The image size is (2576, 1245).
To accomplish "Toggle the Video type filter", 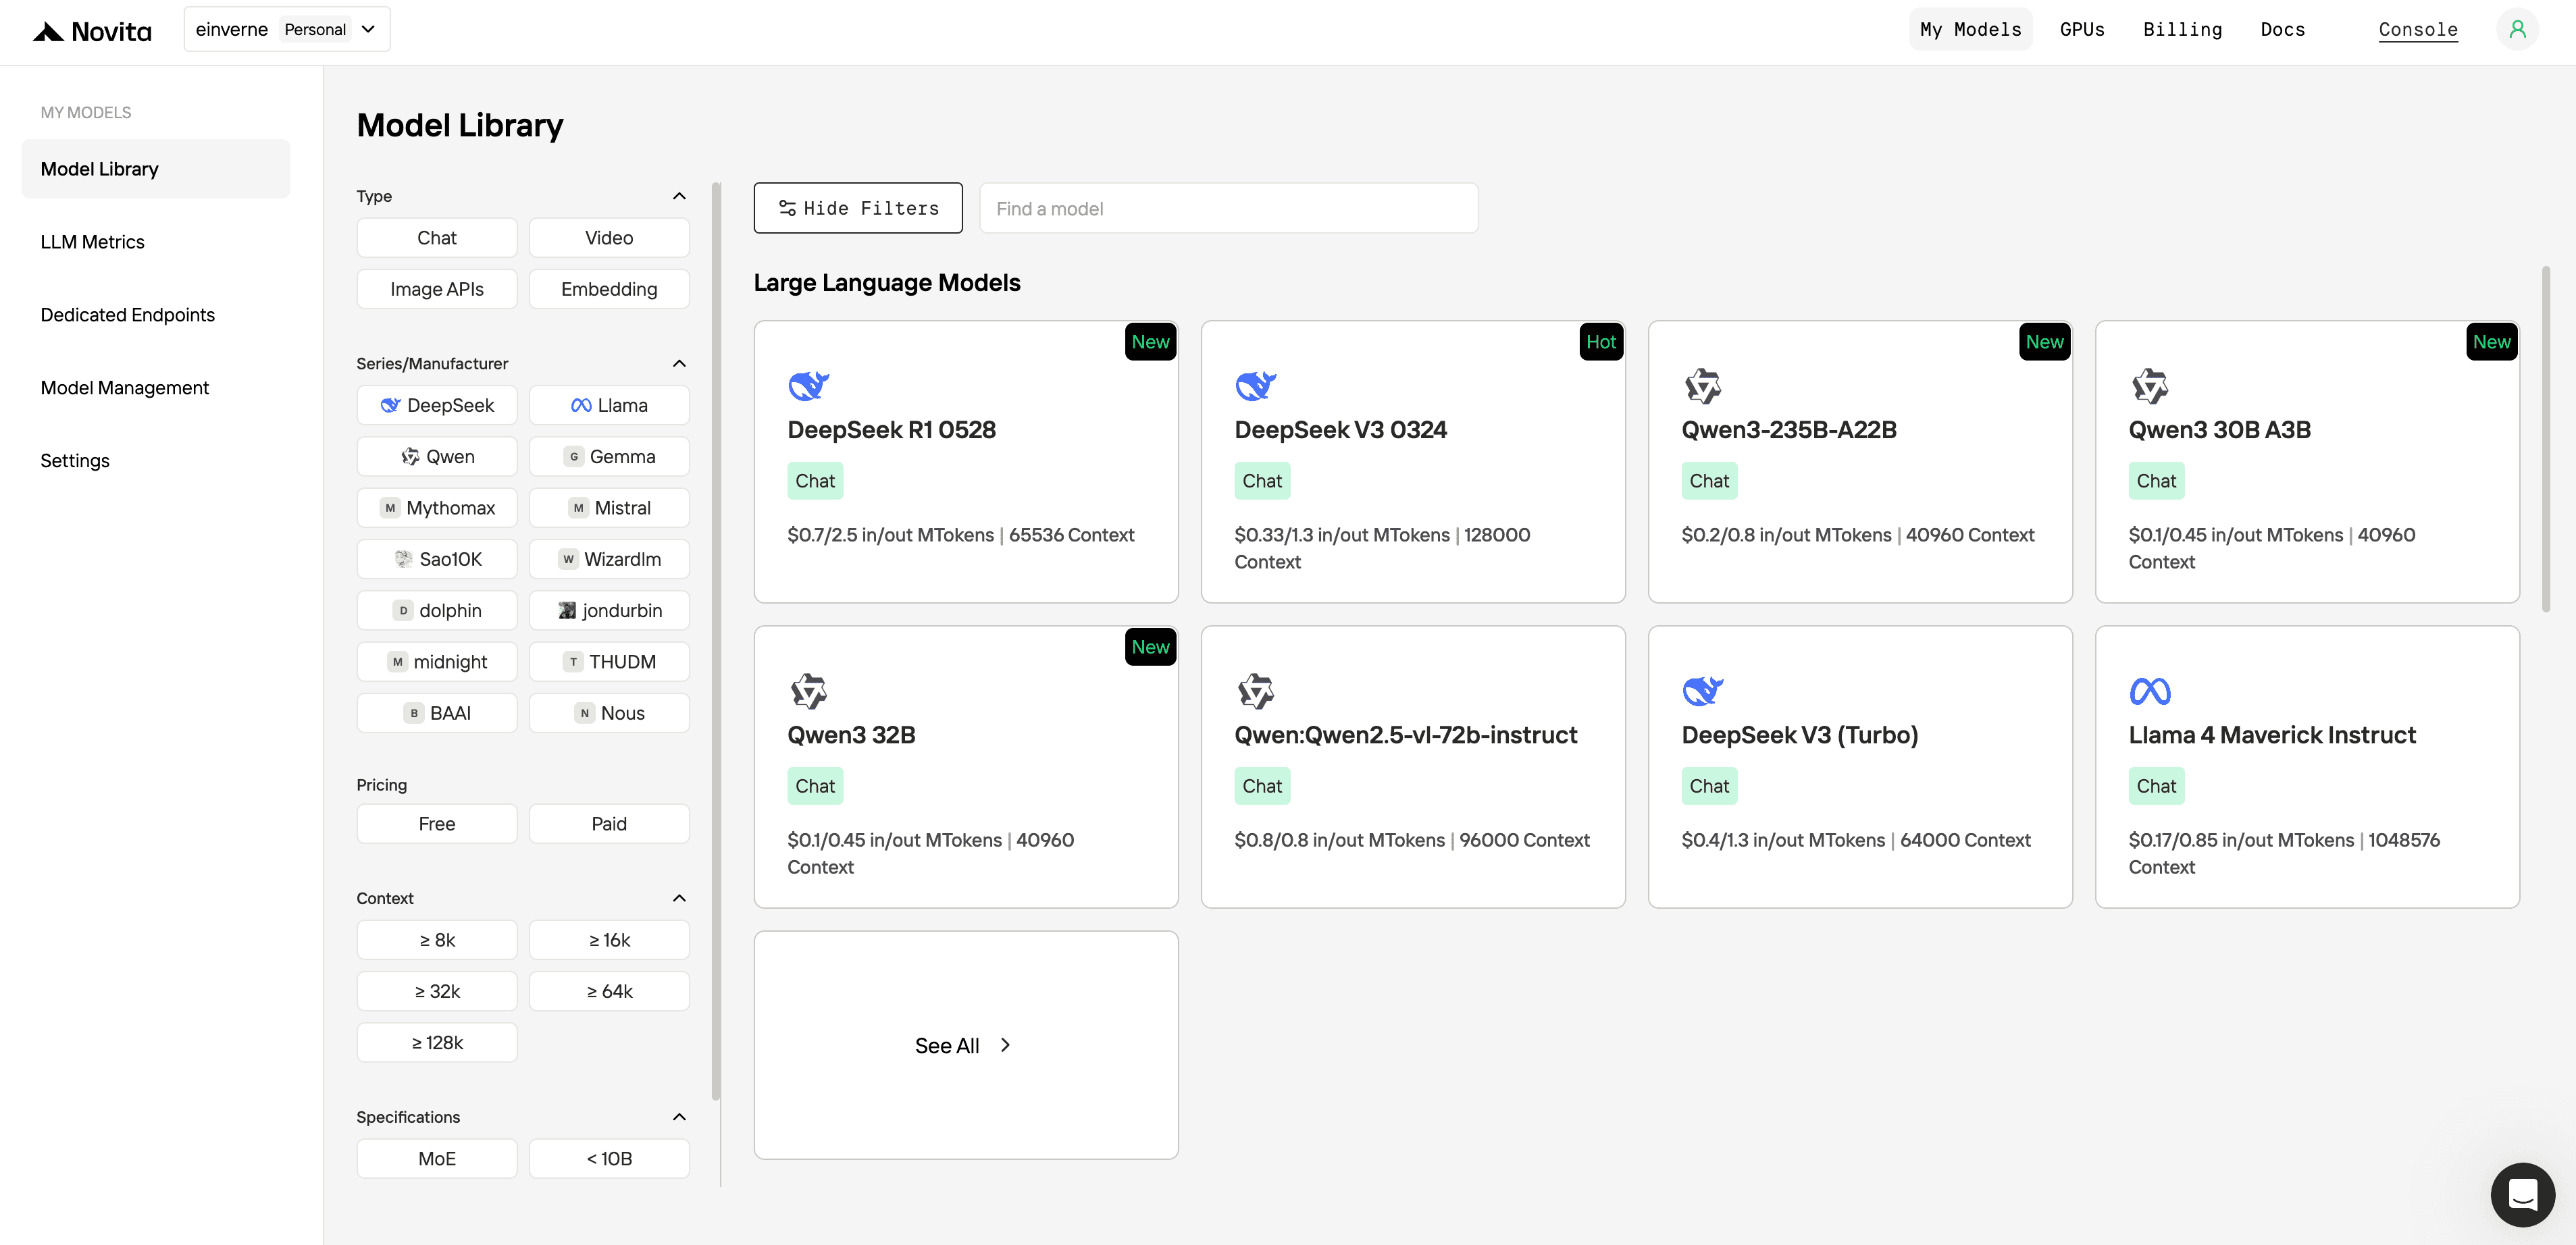I will pos(609,238).
